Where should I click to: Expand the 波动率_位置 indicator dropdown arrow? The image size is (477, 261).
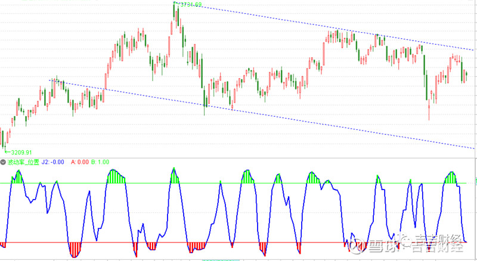click(x=4, y=161)
